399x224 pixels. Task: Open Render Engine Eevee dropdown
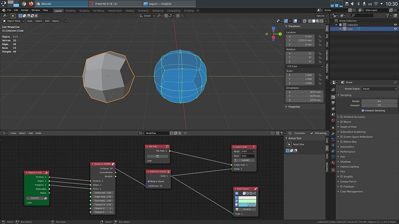[379, 89]
